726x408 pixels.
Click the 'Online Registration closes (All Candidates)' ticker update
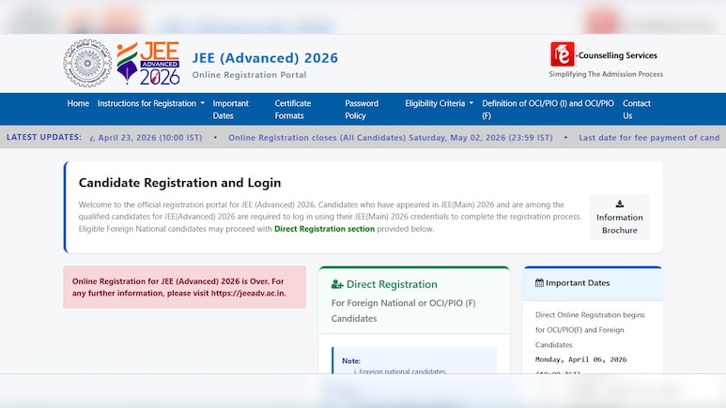pos(391,137)
